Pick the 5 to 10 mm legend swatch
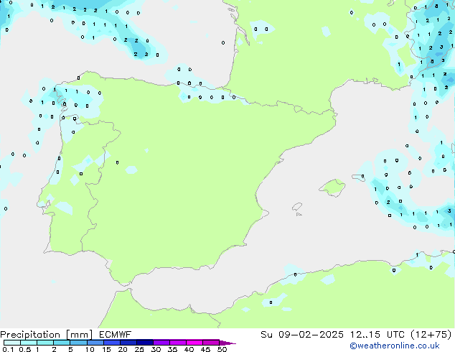455x352 pixels. [x=78, y=343]
